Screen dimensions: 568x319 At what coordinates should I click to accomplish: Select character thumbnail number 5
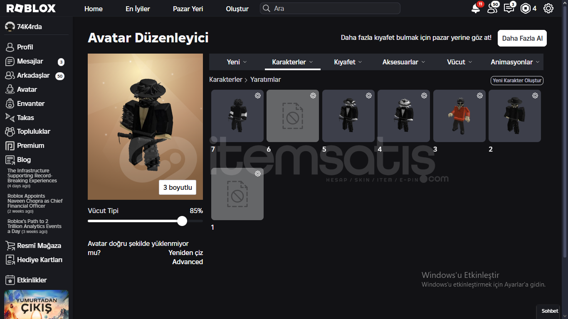coord(348,116)
